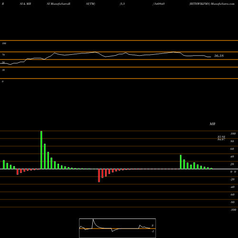Click the ') 540843' code text
Image resolution: width=238 pixels, height=238 pixels.
[159, 4]
